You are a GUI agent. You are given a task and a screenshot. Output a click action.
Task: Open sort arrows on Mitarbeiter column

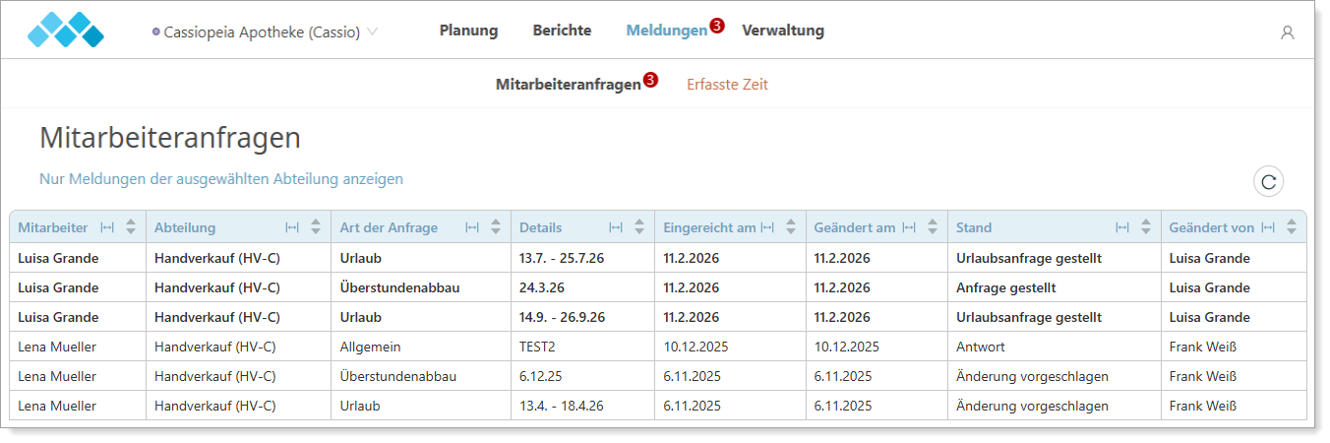131,227
